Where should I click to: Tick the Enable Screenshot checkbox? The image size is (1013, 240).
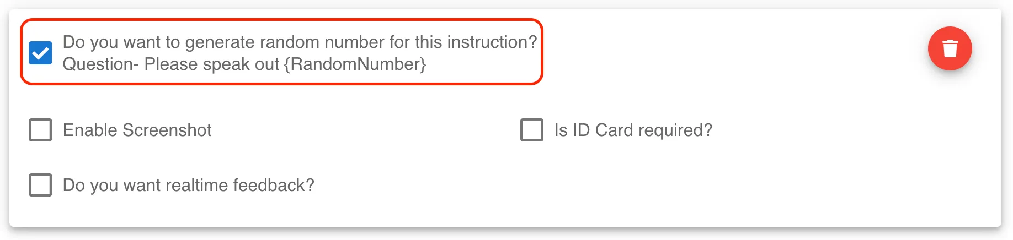tap(40, 130)
